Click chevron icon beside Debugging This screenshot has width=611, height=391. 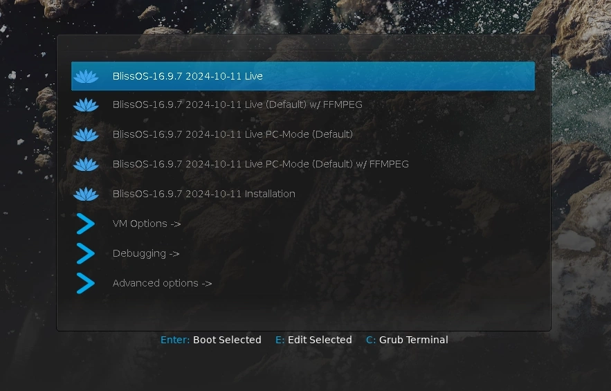coord(86,253)
